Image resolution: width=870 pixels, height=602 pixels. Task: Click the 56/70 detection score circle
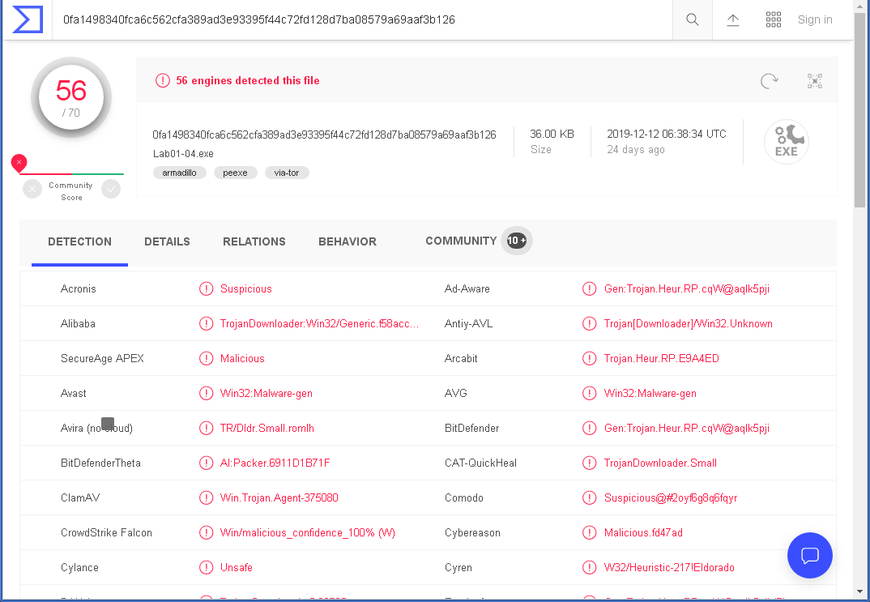pyautogui.click(x=71, y=97)
